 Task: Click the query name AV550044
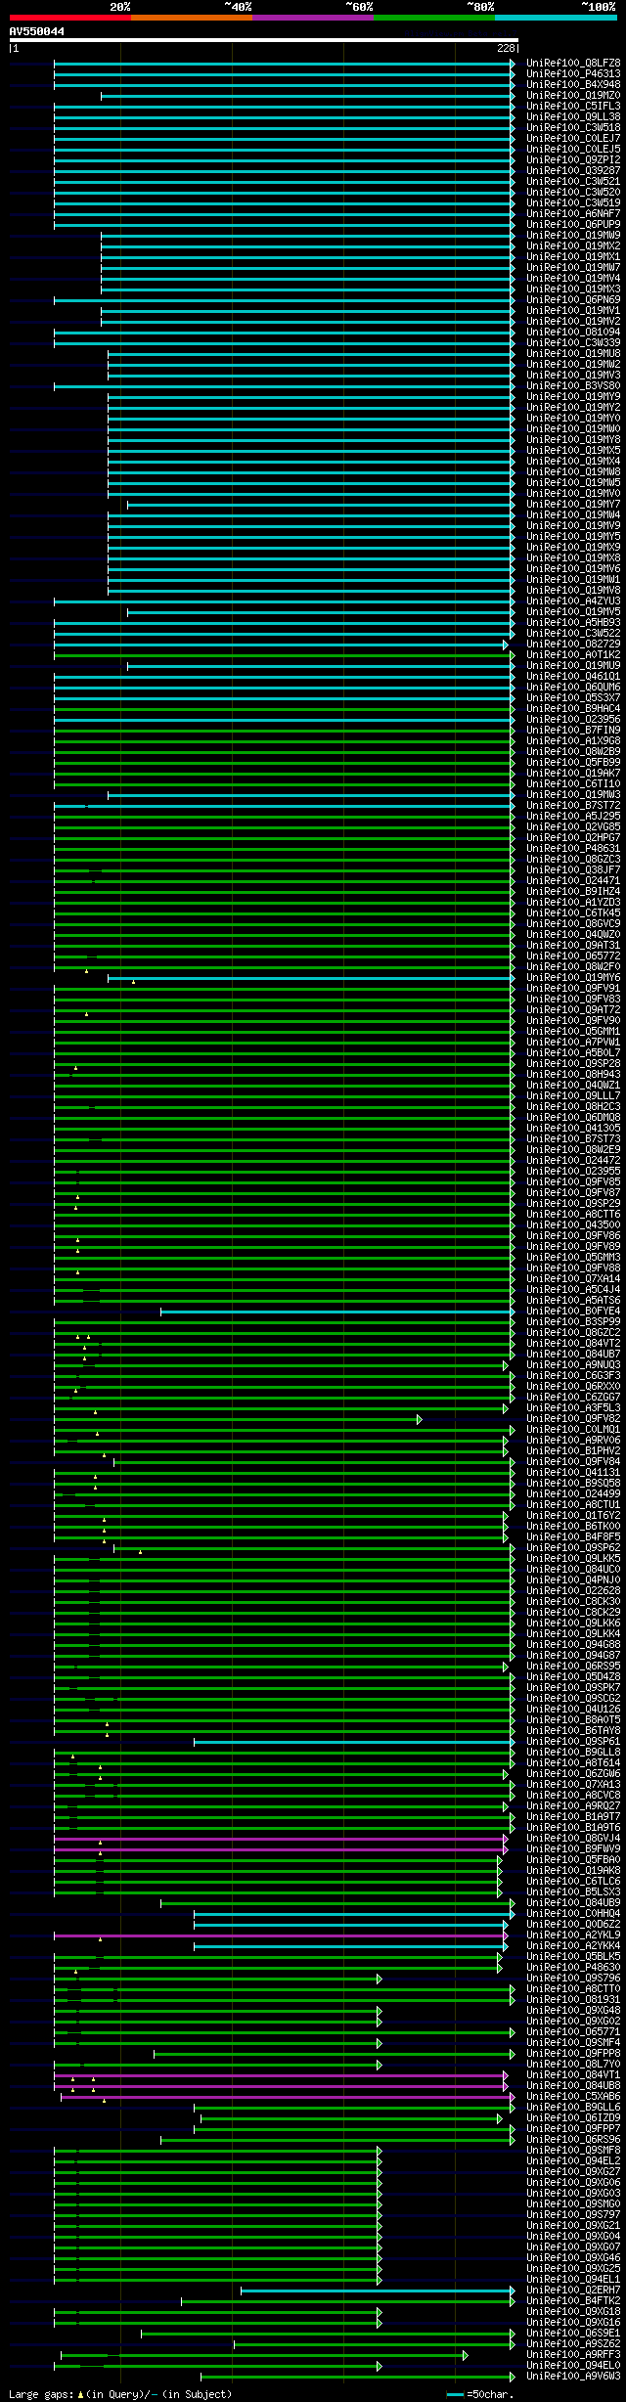tap(37, 31)
